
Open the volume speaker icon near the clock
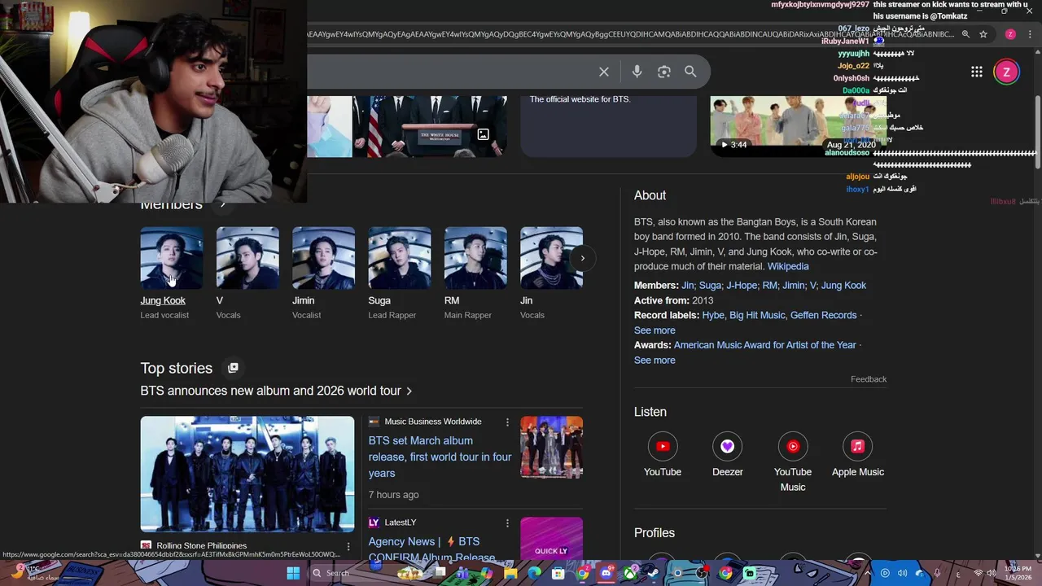(x=991, y=573)
